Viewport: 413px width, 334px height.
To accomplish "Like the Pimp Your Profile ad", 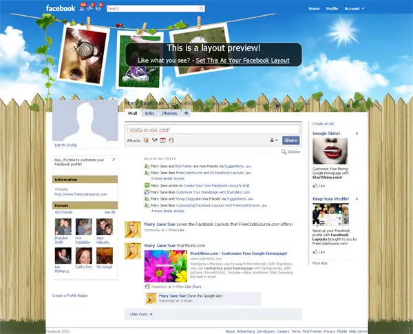I will click(x=319, y=252).
